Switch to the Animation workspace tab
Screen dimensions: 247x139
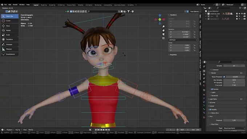point(89,5)
